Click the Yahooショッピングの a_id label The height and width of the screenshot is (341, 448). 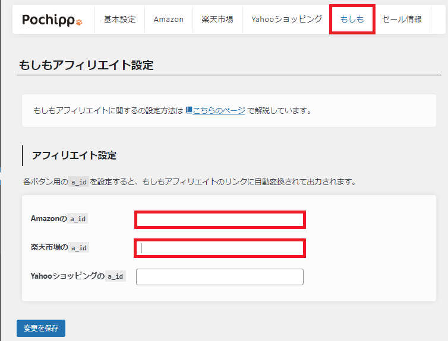pyautogui.click(x=78, y=276)
